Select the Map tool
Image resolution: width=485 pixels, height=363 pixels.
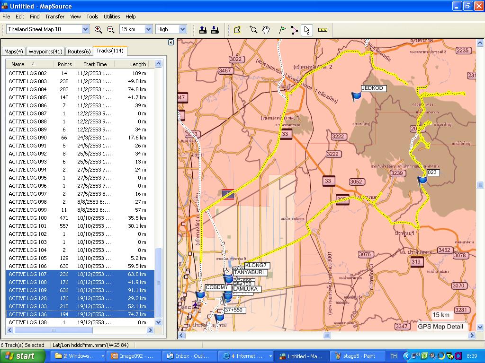coord(238,30)
